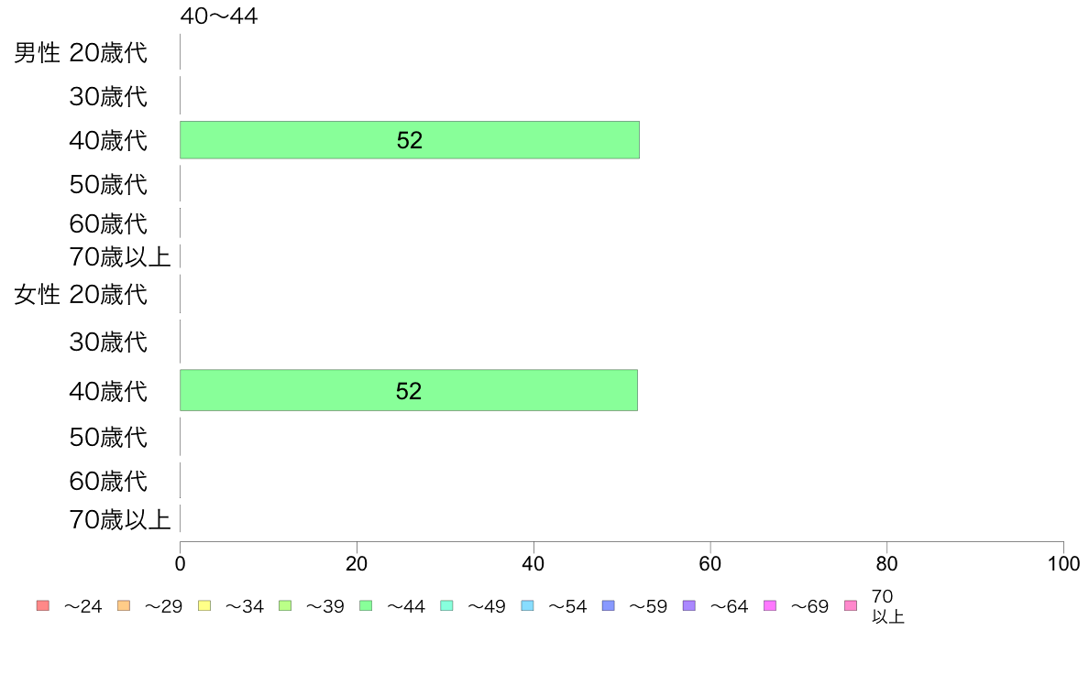
Task: Click the male 70歳以上 row label
Action: tap(119, 256)
